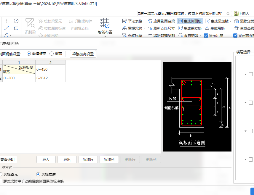Click 删除列 button
The image size is (254, 195).
[151, 159]
